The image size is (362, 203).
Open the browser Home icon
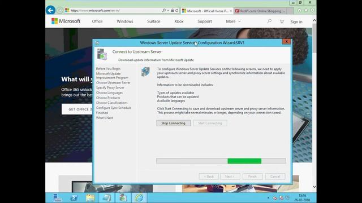[x=299, y=11]
